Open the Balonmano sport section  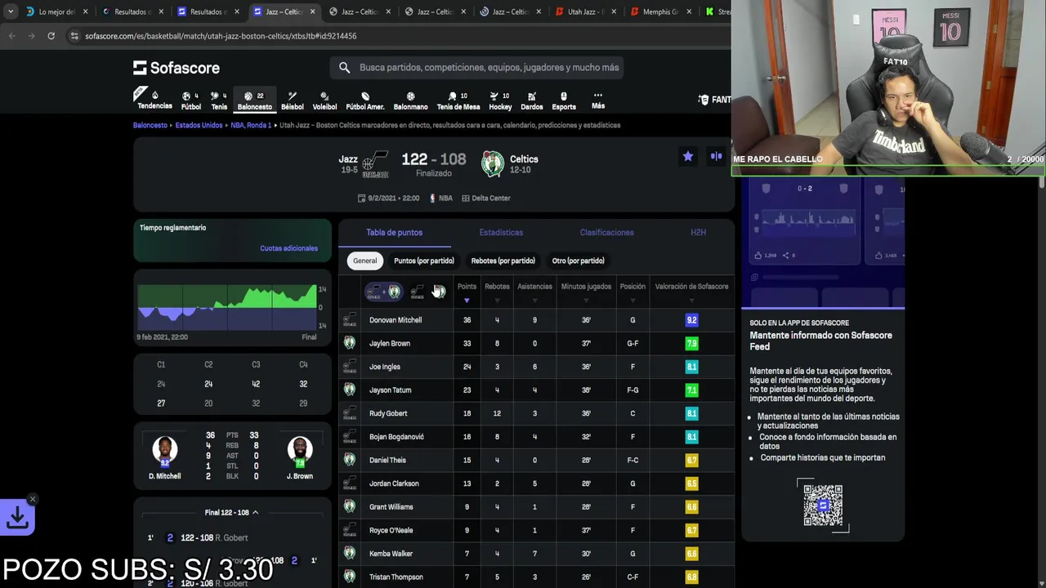pos(410,100)
